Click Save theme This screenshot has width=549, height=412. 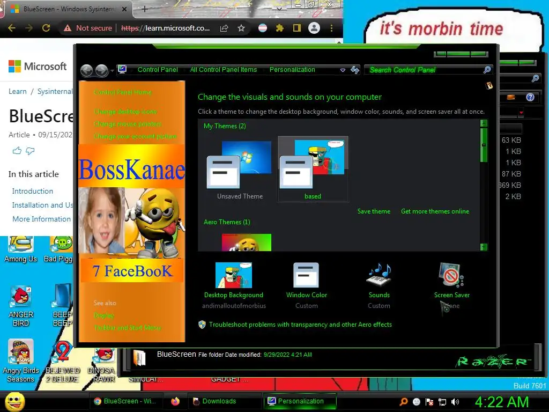[x=374, y=211]
